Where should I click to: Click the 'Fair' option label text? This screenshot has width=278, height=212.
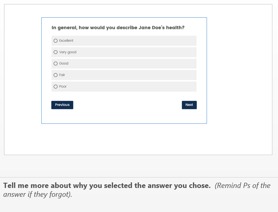[x=62, y=75]
